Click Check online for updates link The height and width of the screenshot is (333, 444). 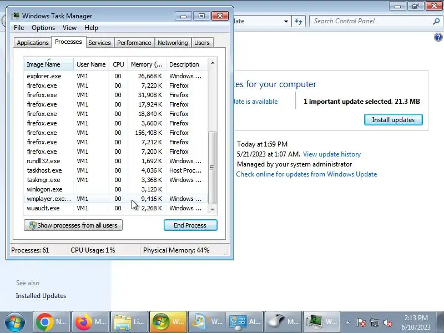point(307,174)
